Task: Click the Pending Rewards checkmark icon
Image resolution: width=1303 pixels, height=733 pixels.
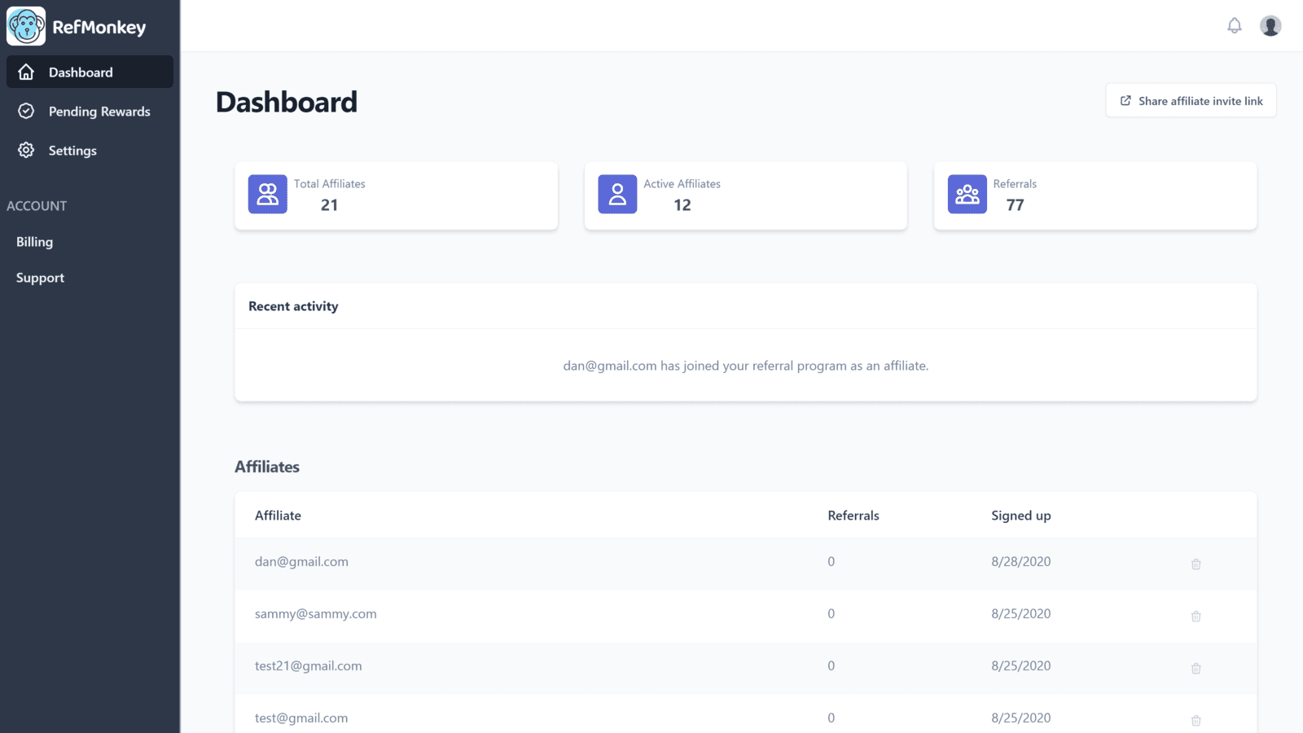Action: tap(26, 111)
